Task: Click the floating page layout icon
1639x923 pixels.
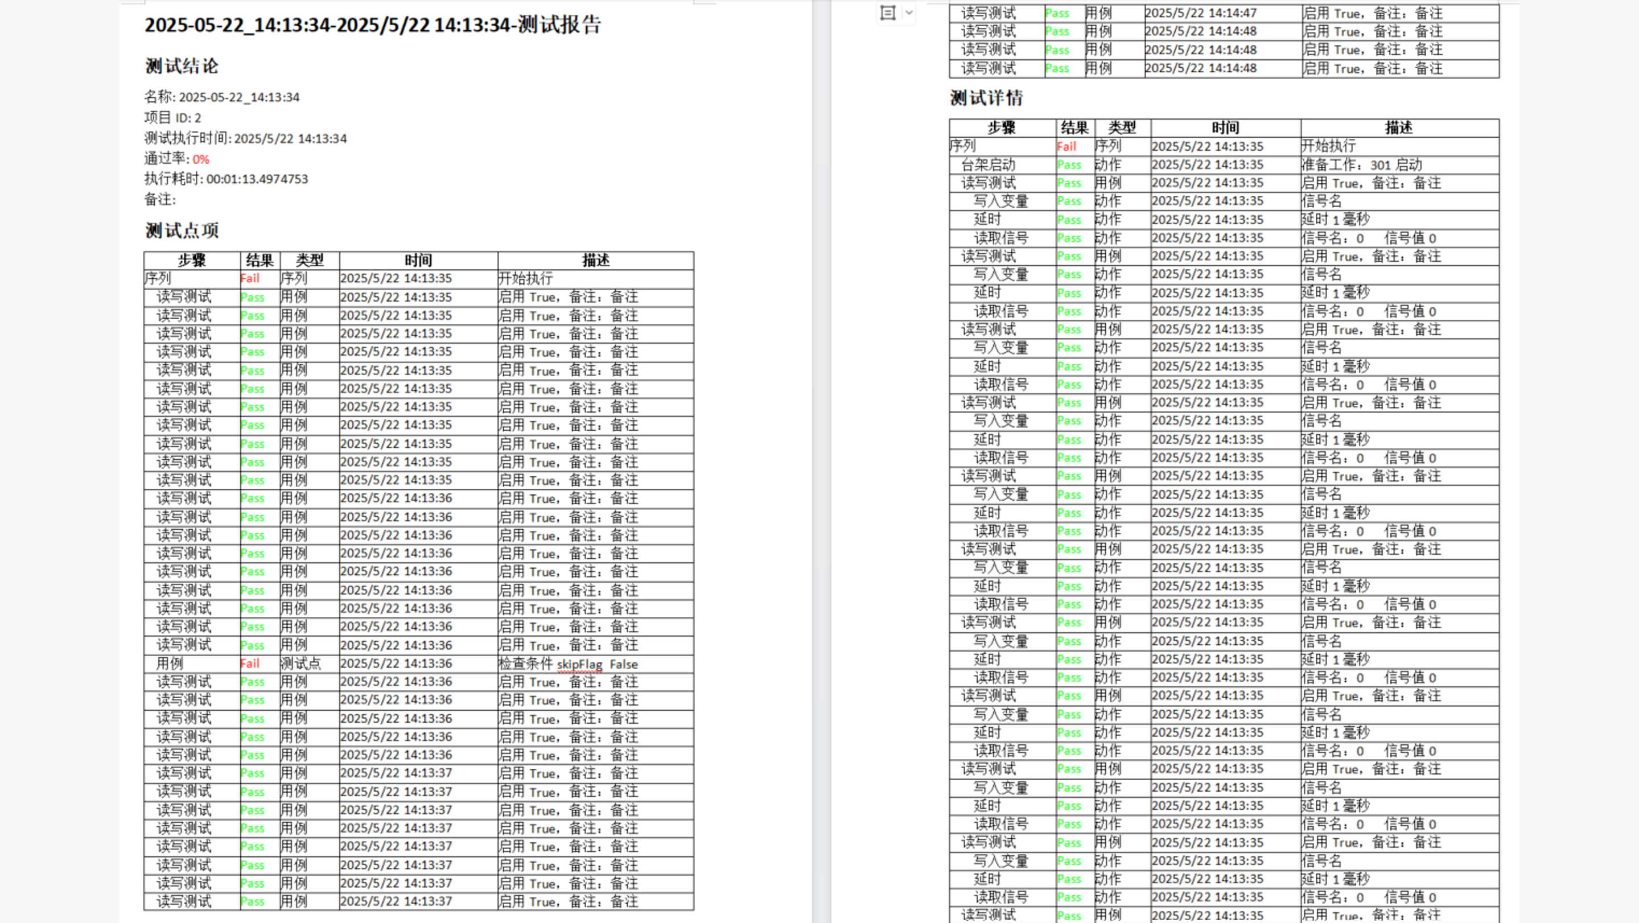Action: pos(888,13)
